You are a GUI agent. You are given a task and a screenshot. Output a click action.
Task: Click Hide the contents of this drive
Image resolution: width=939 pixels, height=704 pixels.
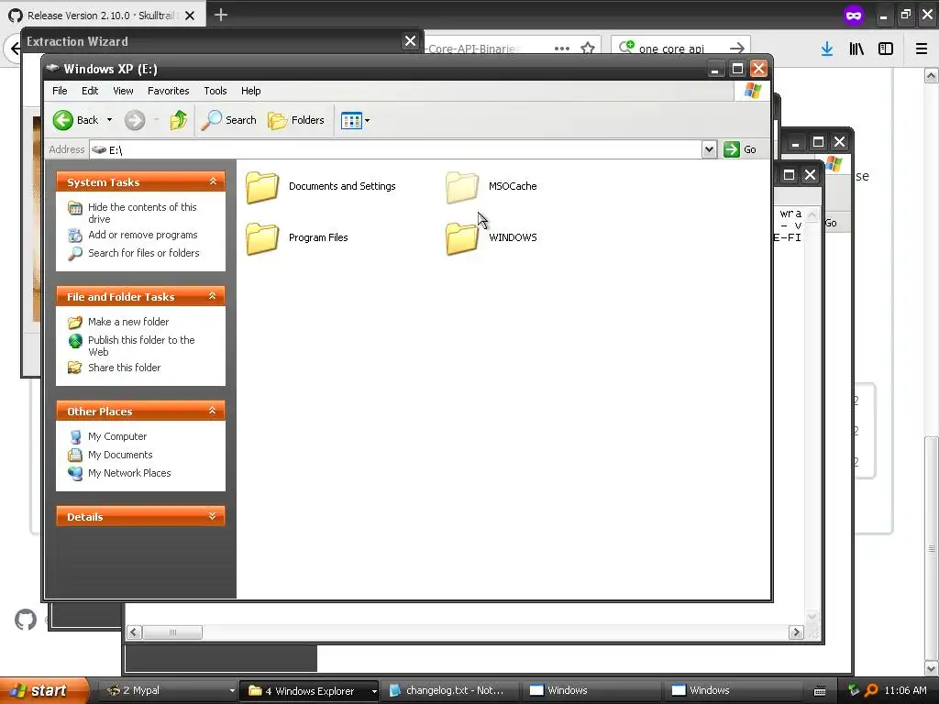pos(142,213)
